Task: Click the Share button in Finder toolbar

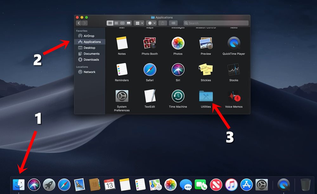Action: pos(163,23)
